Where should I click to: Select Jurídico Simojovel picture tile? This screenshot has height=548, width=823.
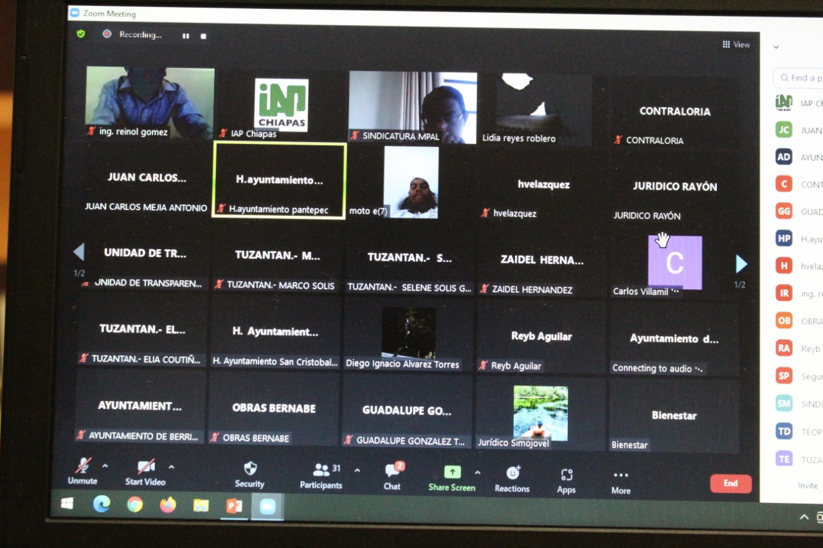point(541,414)
